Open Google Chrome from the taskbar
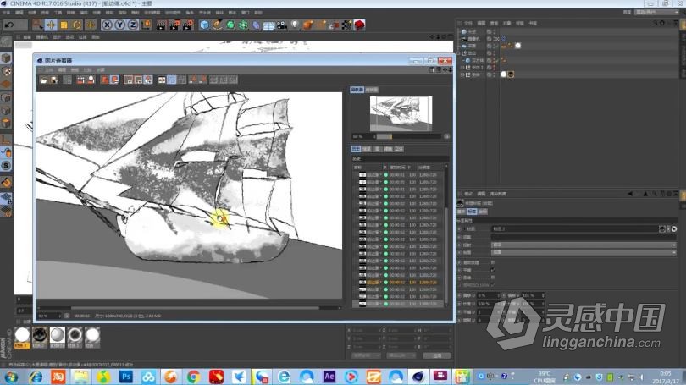 point(193,377)
